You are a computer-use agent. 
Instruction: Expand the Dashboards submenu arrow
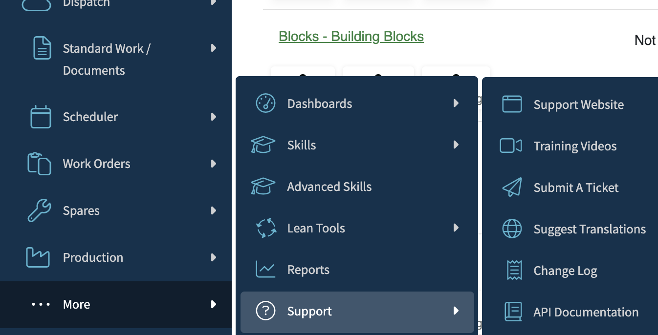[456, 103]
